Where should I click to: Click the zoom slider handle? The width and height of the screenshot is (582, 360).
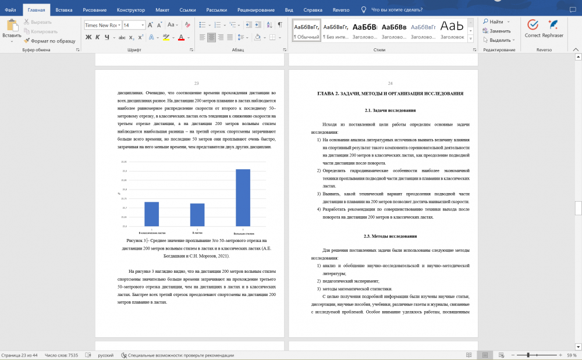coord(528,355)
